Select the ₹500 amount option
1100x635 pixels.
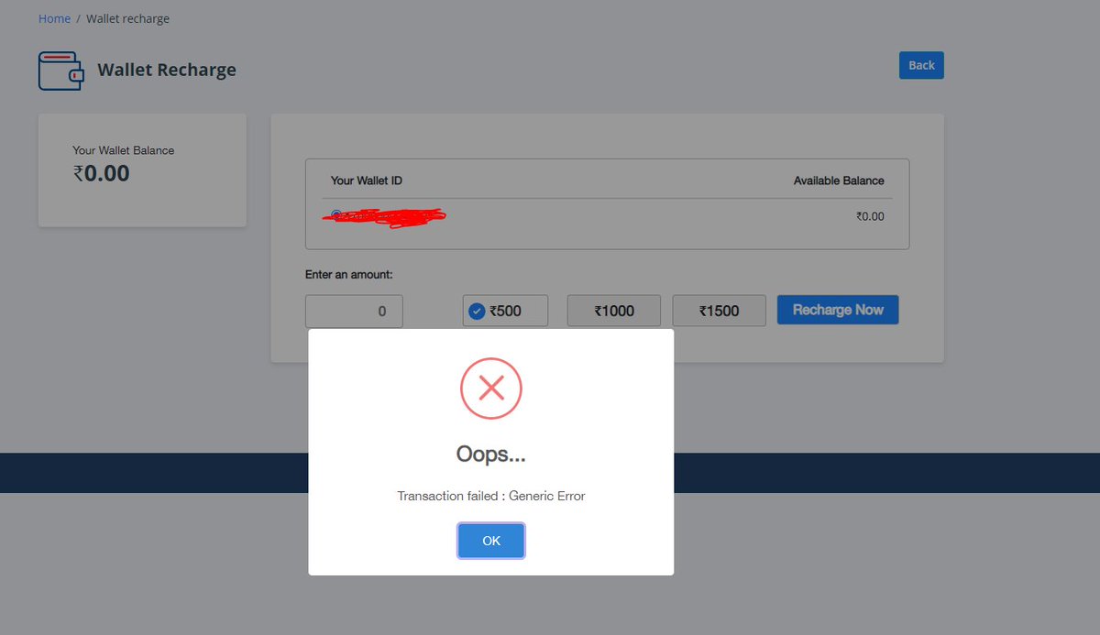pyautogui.click(x=505, y=311)
